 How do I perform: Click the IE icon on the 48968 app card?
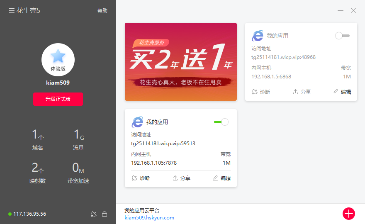click(x=258, y=36)
